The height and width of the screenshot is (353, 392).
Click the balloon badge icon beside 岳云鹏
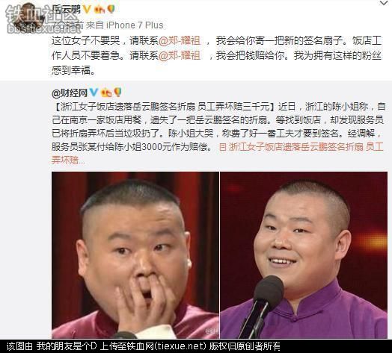coord(111,9)
